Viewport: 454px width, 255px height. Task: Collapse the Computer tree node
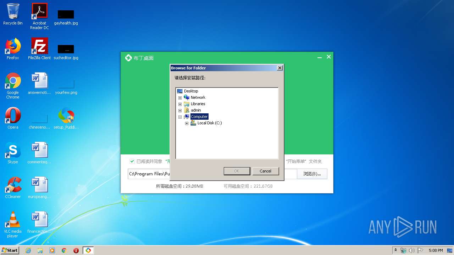[x=180, y=117]
